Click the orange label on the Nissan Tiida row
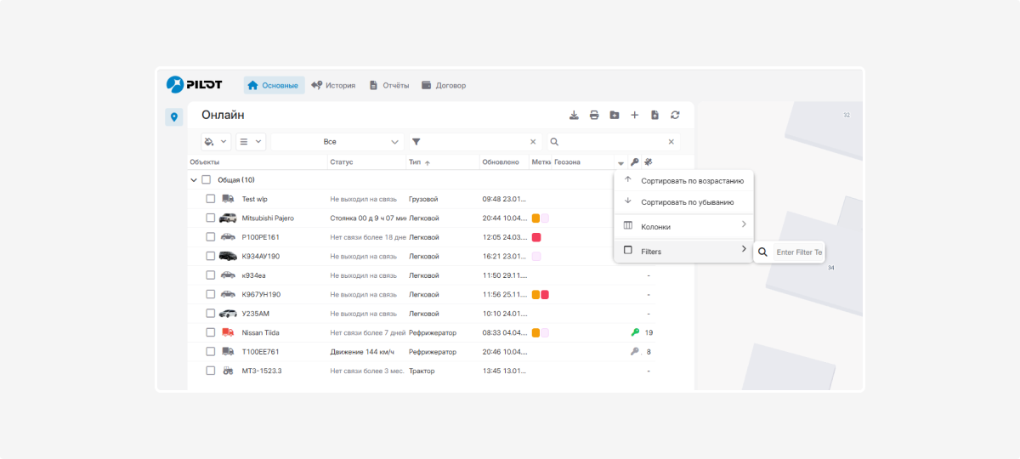Screen dimensions: 1020x459 pyautogui.click(x=536, y=332)
